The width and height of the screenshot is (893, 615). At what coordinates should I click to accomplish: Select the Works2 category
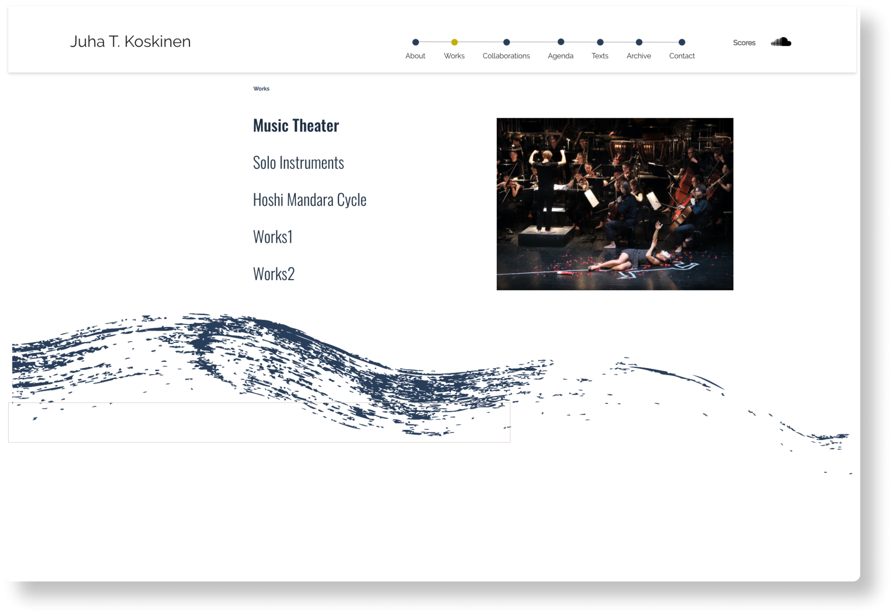pyautogui.click(x=273, y=274)
